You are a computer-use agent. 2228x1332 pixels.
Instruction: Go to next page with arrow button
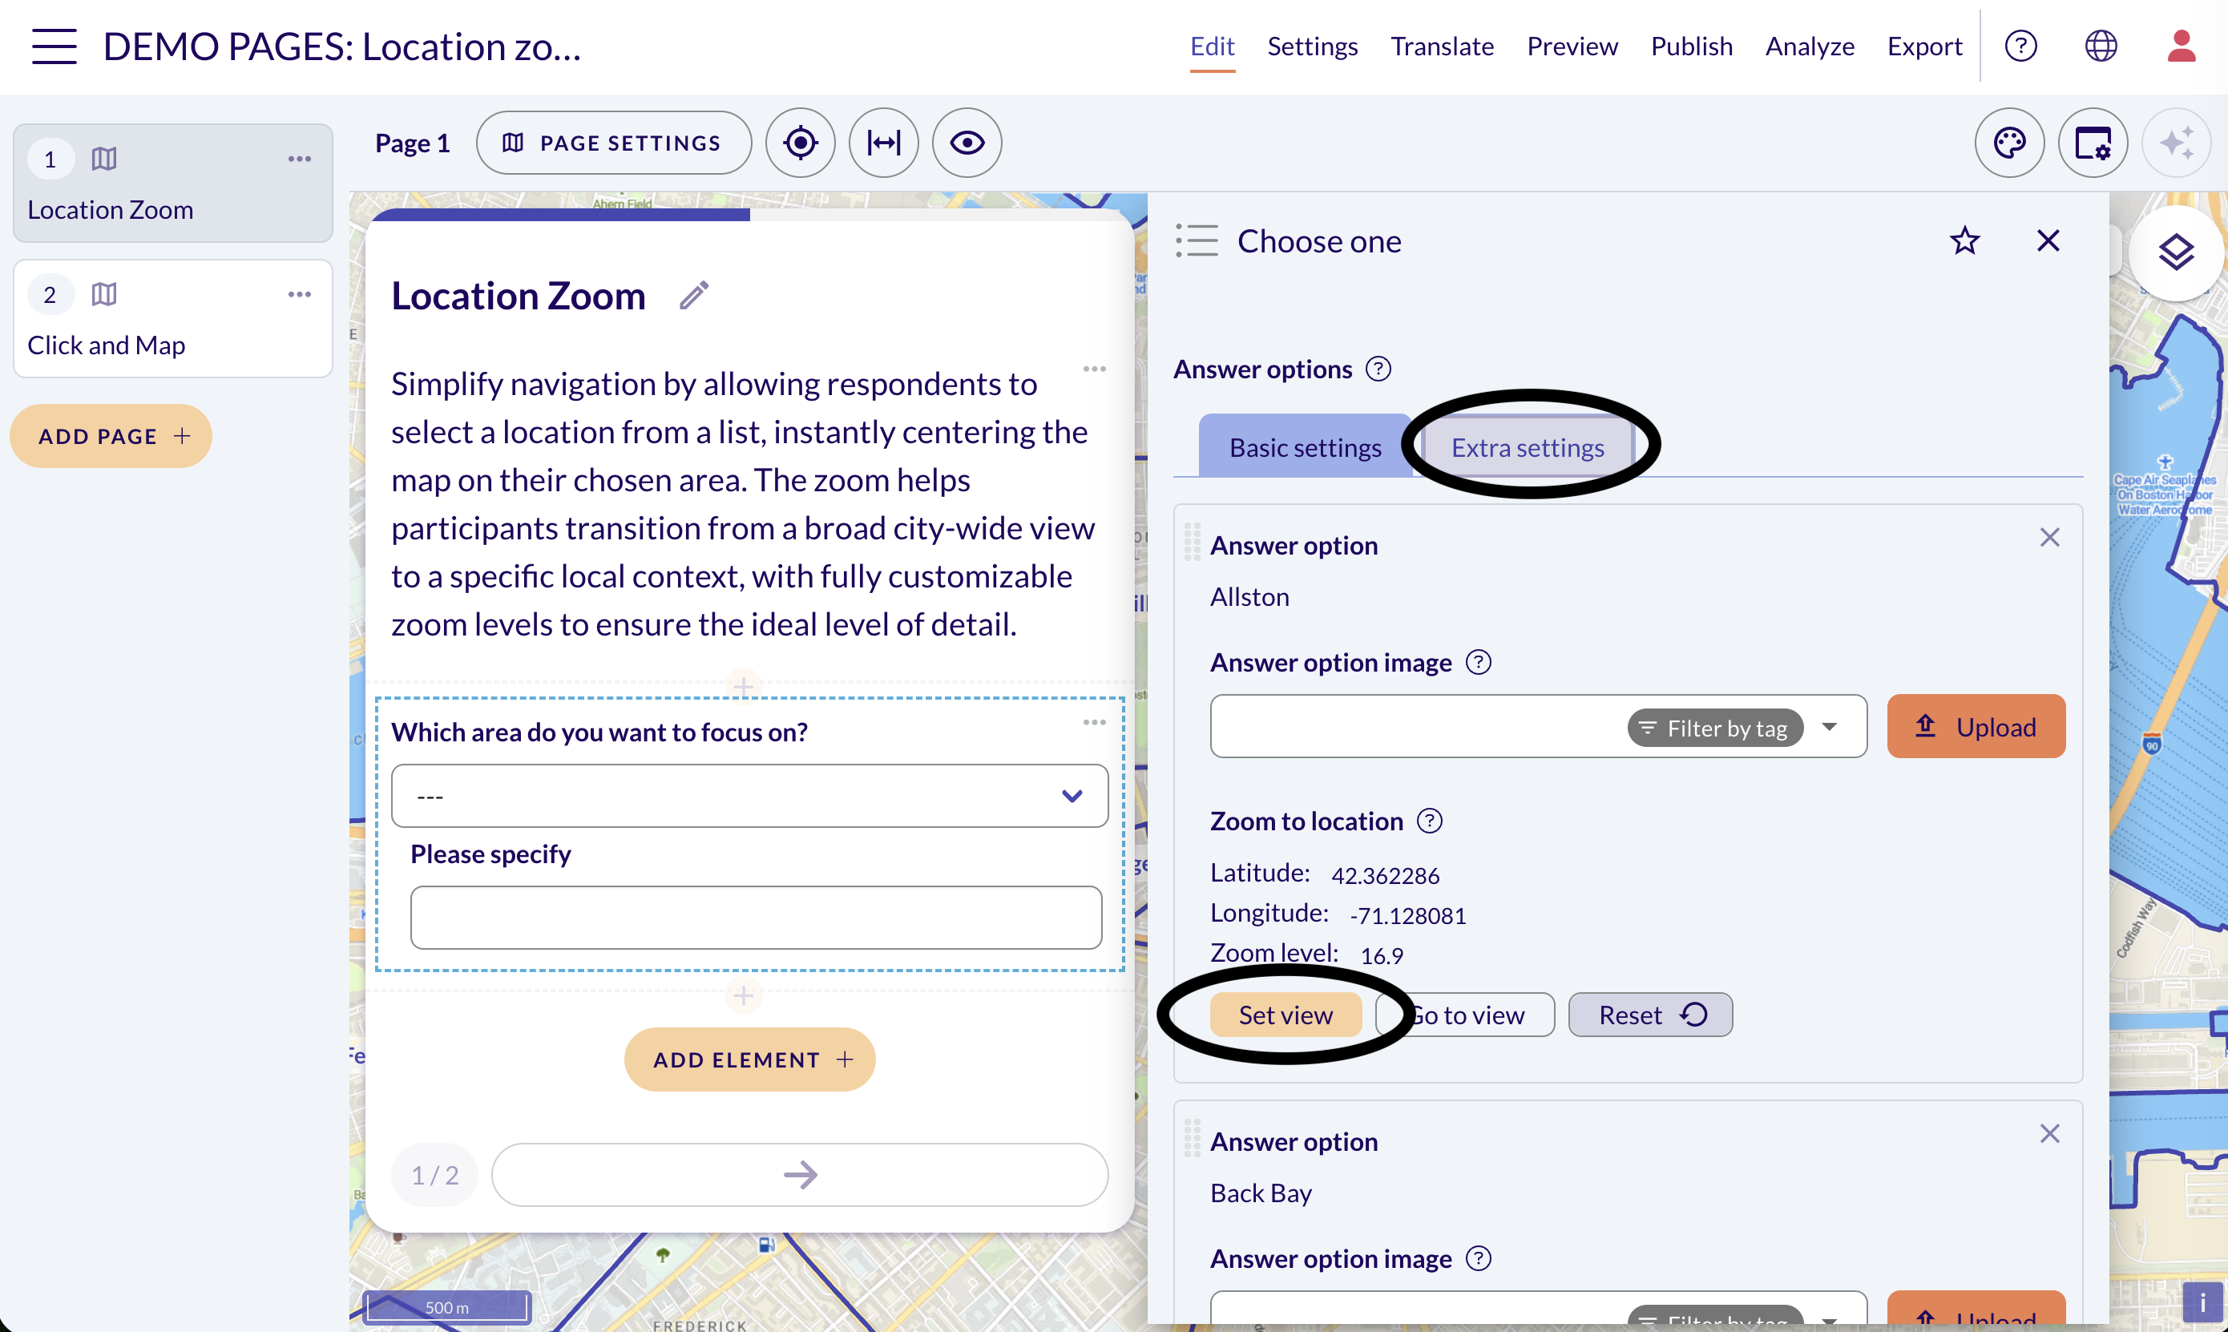click(x=800, y=1175)
